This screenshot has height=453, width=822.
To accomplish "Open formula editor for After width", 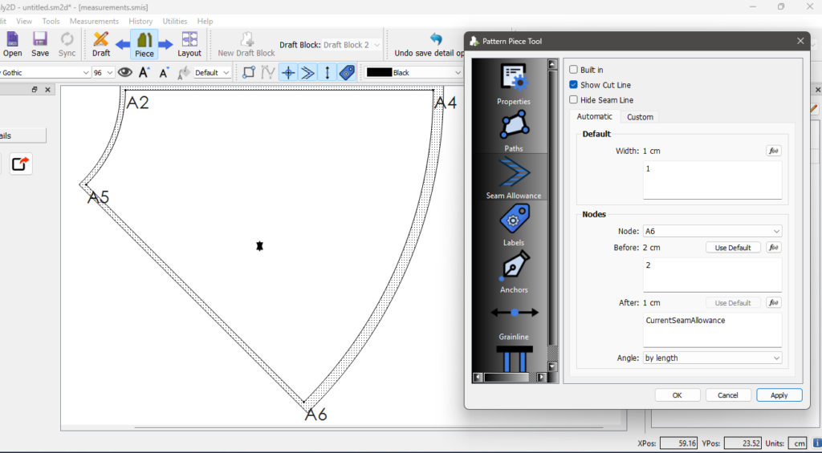I will pyautogui.click(x=774, y=303).
